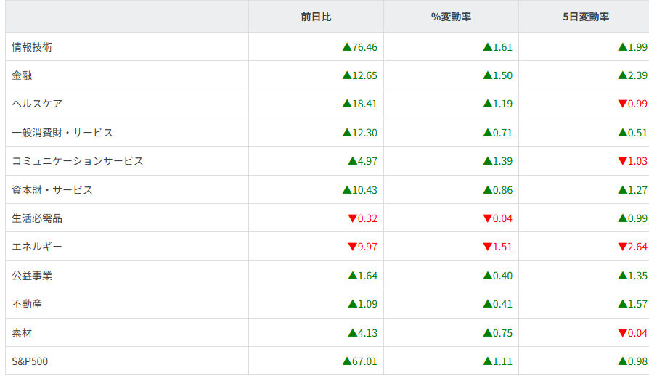Click the %変動率 column header
The height and width of the screenshot is (386, 649).
pos(451,17)
